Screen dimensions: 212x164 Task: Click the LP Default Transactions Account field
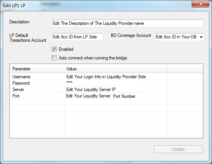[77, 37]
